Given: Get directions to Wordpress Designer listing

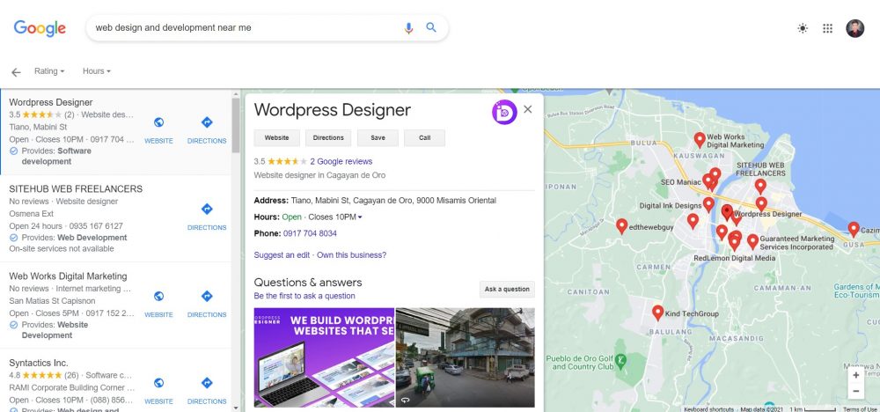Looking at the screenshot, I should pyautogui.click(x=207, y=122).
